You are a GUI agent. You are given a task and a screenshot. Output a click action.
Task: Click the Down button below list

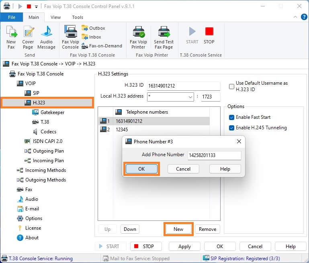click(x=130, y=229)
